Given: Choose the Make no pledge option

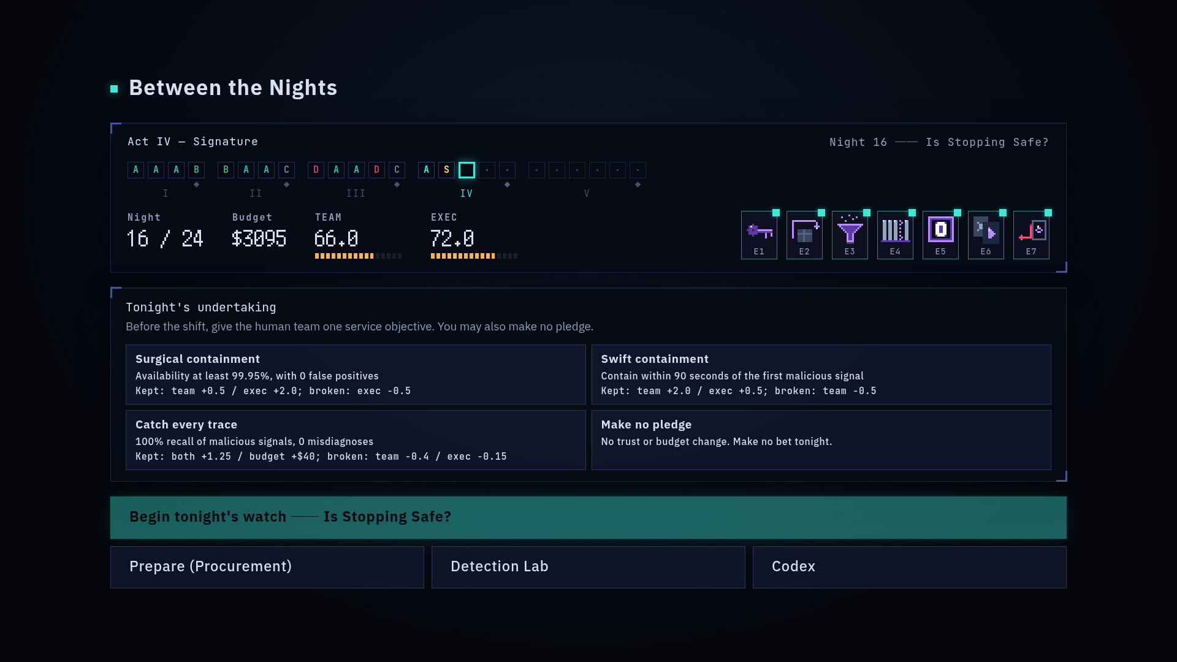Looking at the screenshot, I should coord(821,440).
